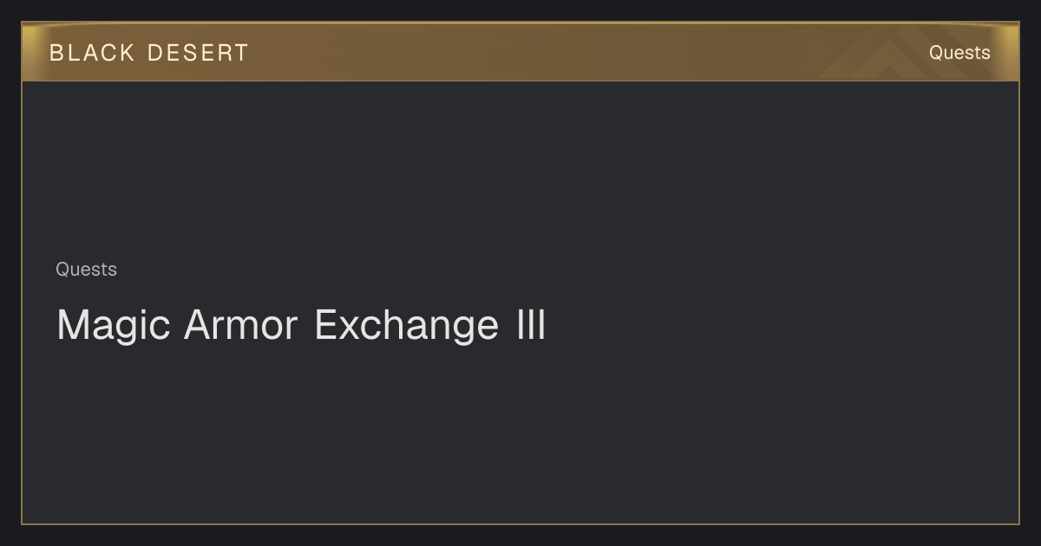This screenshot has width=1041, height=546.
Task: Click the empty middle of the gold header banner
Action: 520,52
